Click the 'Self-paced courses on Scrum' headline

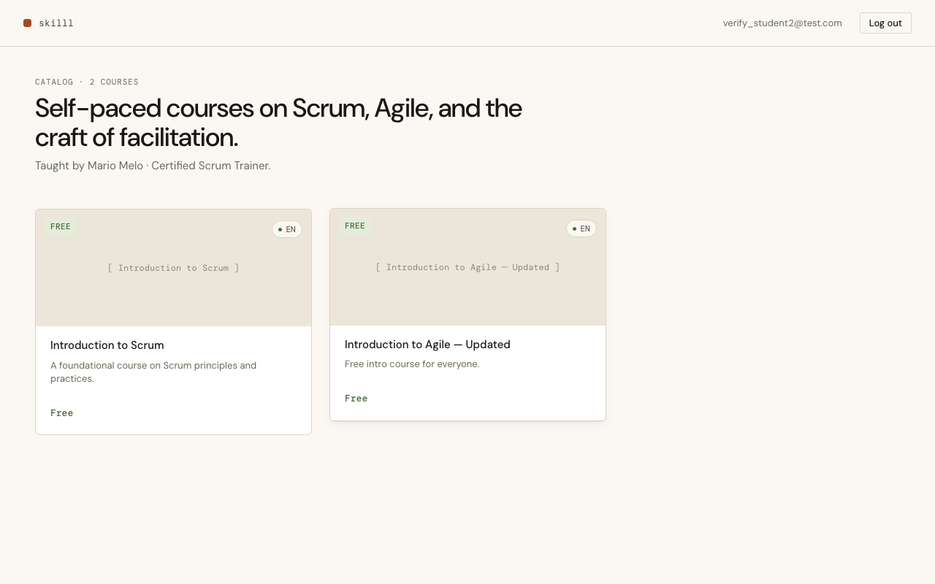pyautogui.click(x=278, y=123)
